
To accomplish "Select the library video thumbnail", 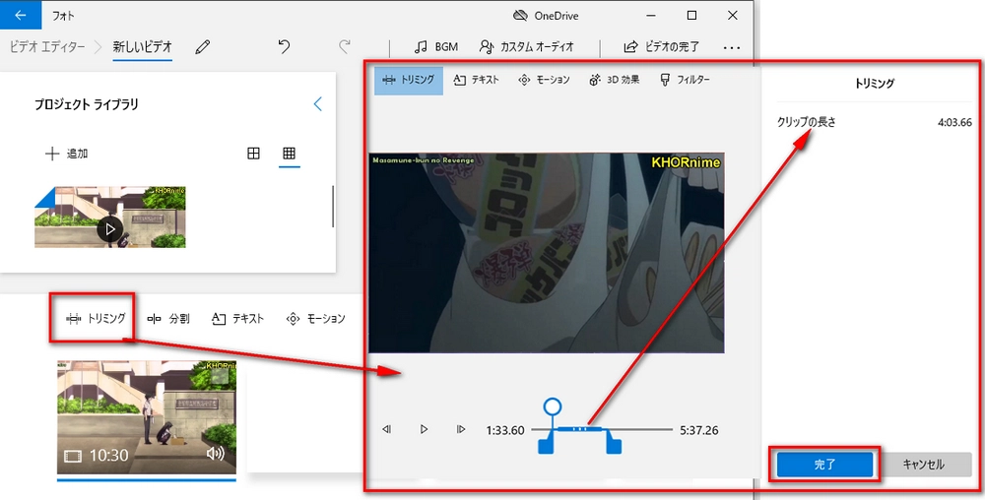I will (109, 218).
